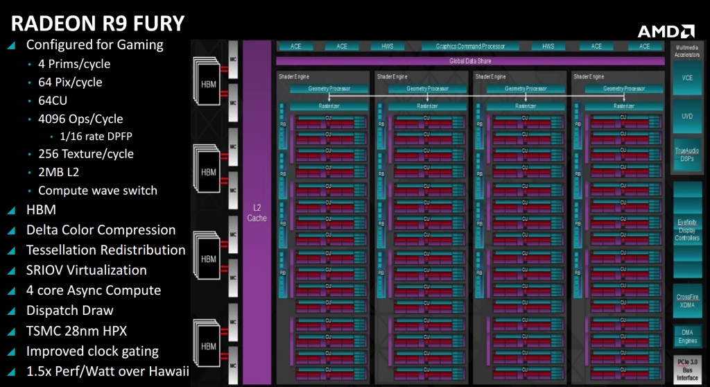Select the 4 core Async Compute bullet

tap(94, 291)
